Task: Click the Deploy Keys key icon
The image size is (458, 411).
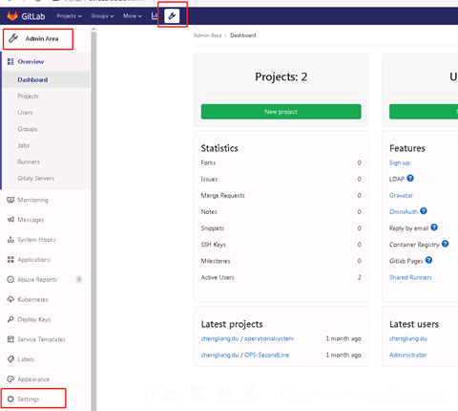Action: tap(10, 319)
